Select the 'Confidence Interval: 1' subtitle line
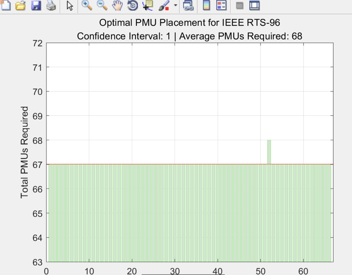 coord(124,36)
